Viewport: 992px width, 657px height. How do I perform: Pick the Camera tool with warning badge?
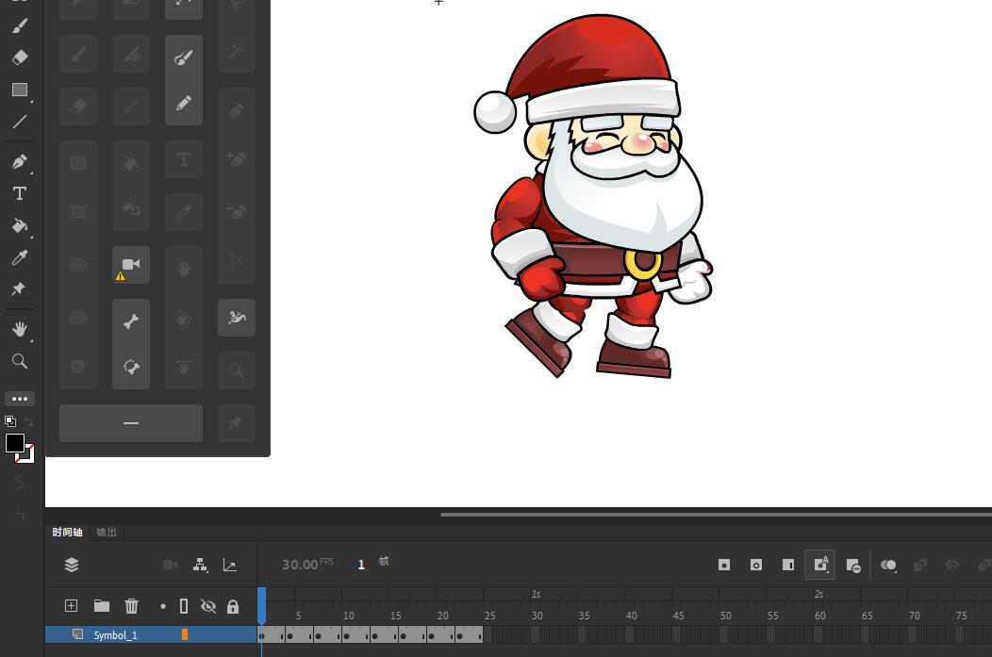(131, 264)
